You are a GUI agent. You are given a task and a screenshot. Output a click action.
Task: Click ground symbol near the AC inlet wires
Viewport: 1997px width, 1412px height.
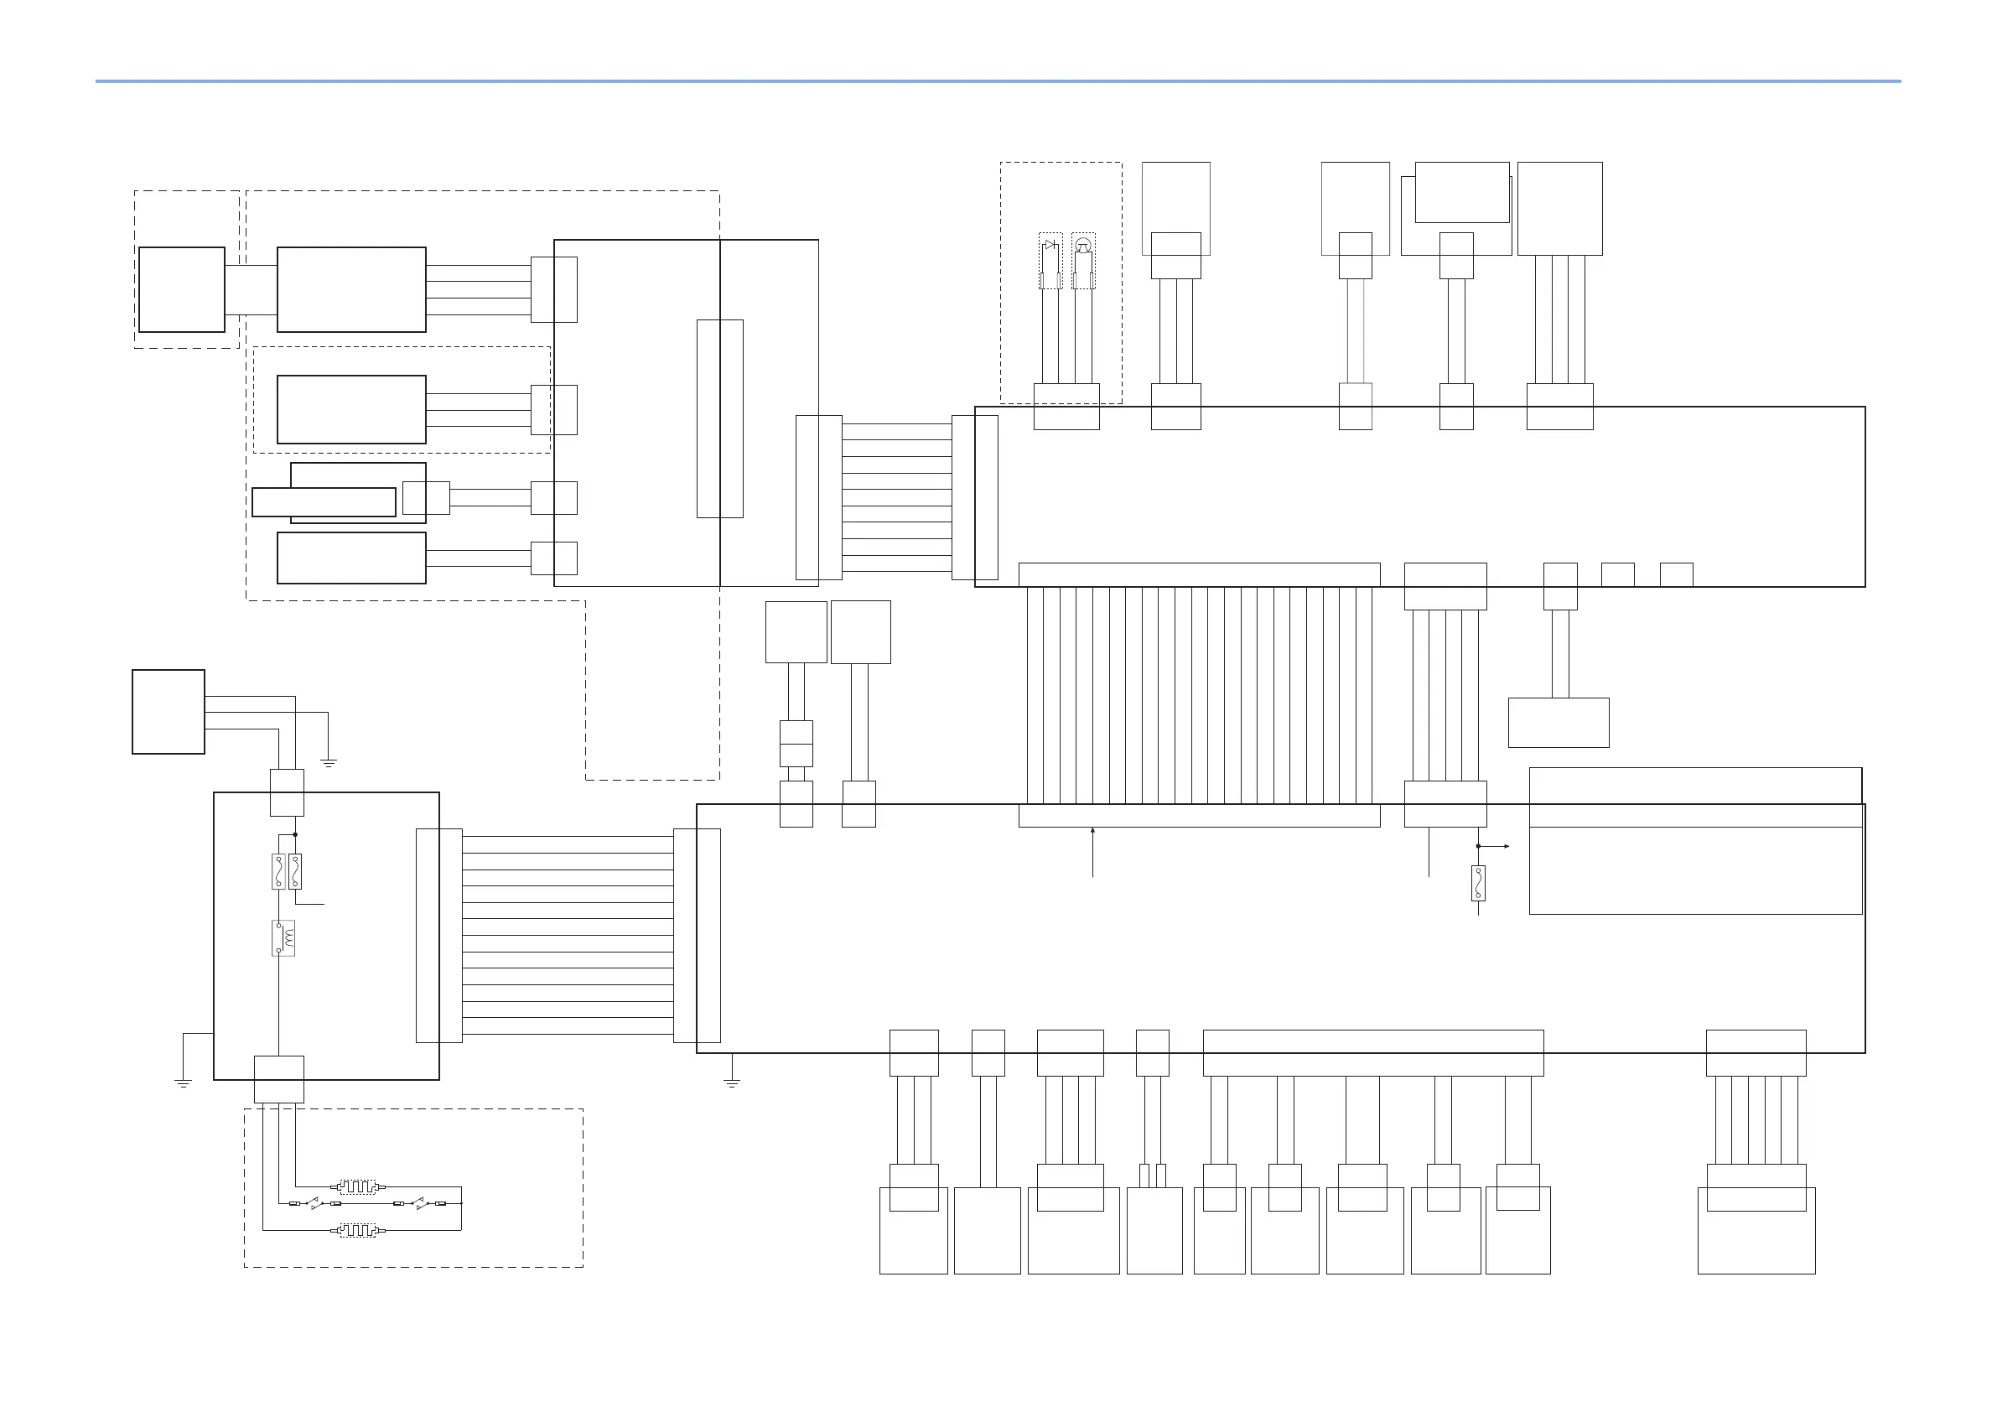pos(329,763)
